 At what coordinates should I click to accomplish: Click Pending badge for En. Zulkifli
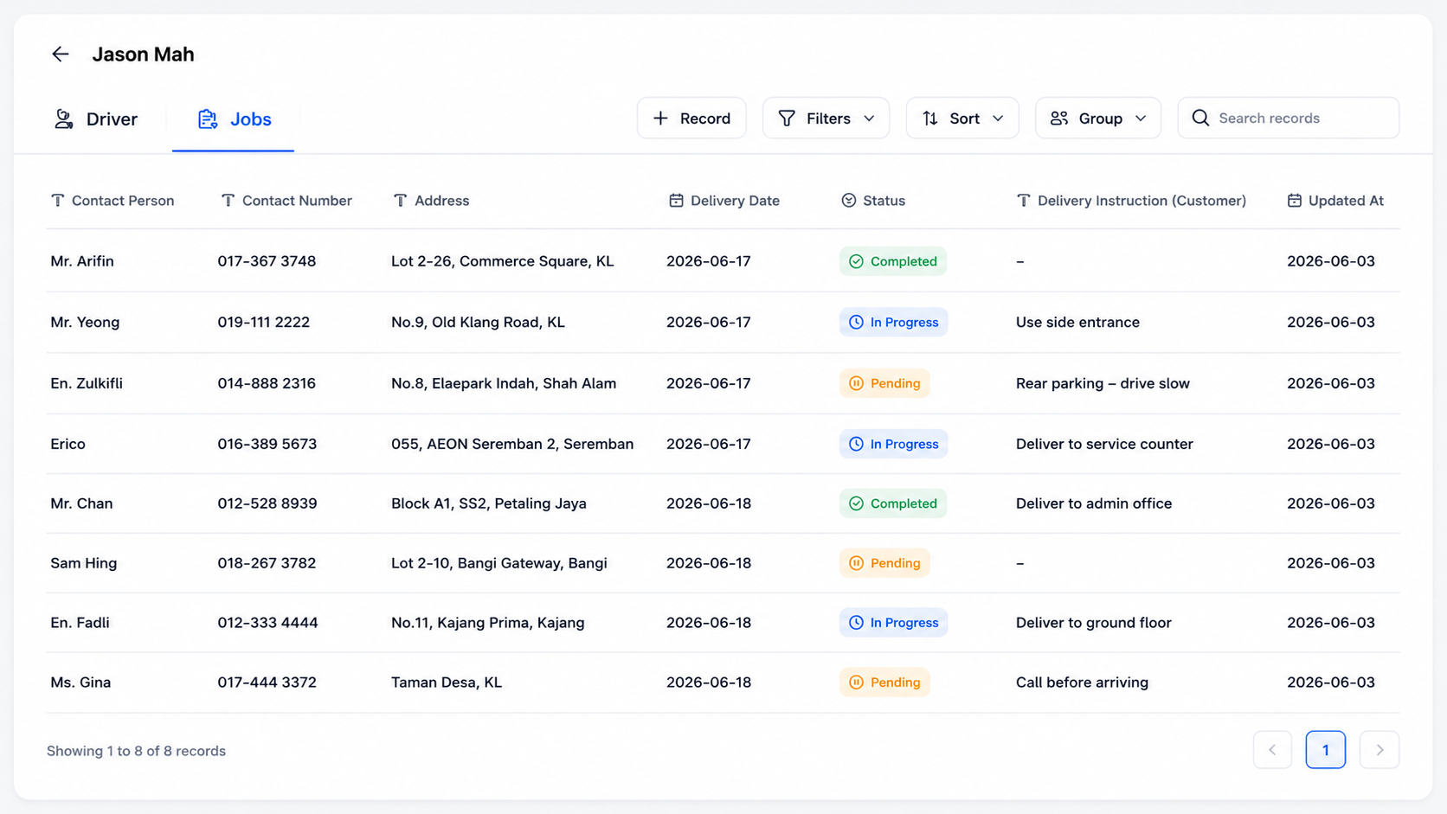[884, 383]
